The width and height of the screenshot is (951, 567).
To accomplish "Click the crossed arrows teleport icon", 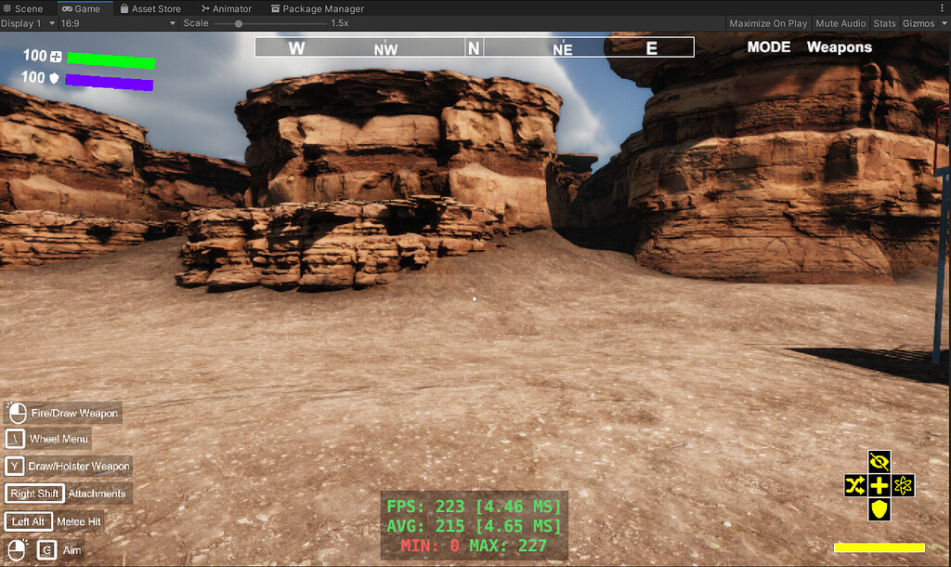I will click(853, 484).
